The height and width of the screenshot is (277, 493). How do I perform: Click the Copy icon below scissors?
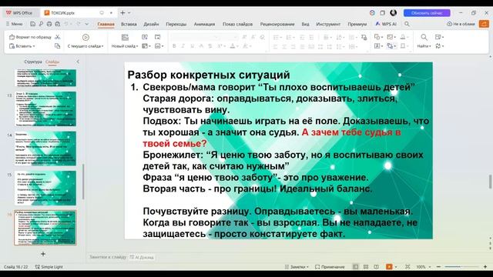tap(57, 46)
